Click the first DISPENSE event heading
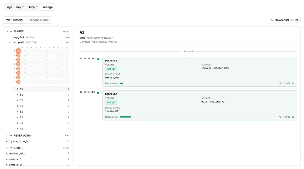Image resolution: width=304 pixels, height=169 pixels. 111,61
